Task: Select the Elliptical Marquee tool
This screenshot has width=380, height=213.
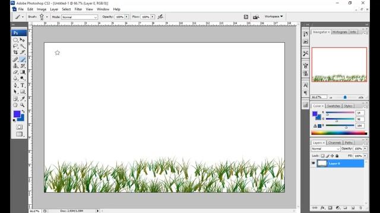Action: point(15,40)
